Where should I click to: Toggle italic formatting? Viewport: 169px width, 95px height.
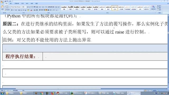(14, 10)
